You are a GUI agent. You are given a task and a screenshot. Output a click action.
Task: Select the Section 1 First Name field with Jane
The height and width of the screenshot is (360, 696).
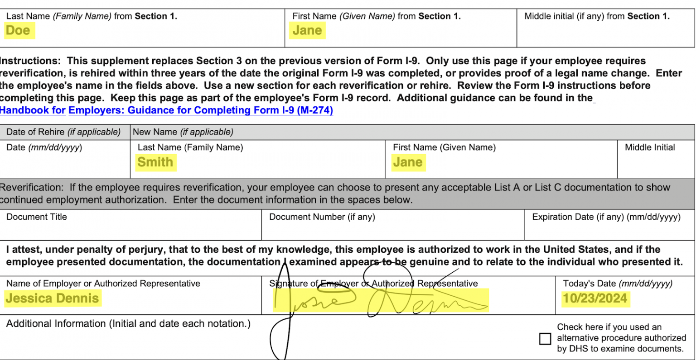click(307, 31)
